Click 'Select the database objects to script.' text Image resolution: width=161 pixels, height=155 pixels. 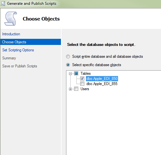click(101, 45)
